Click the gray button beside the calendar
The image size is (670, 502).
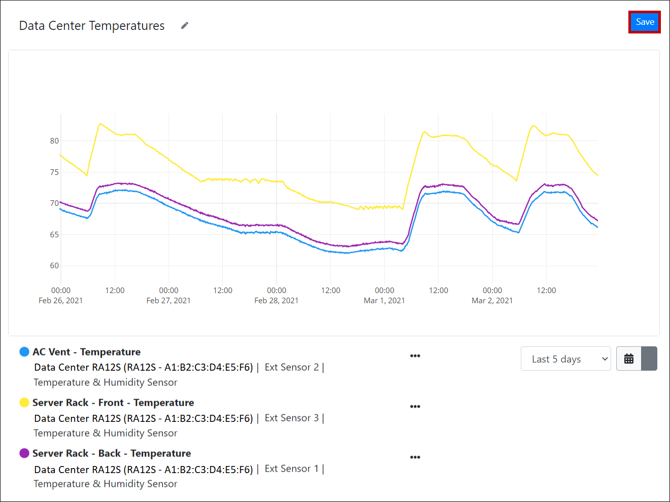649,358
